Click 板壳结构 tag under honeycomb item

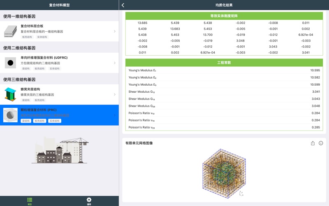click(39, 100)
